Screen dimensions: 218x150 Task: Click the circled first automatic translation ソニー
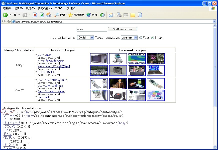9,111
